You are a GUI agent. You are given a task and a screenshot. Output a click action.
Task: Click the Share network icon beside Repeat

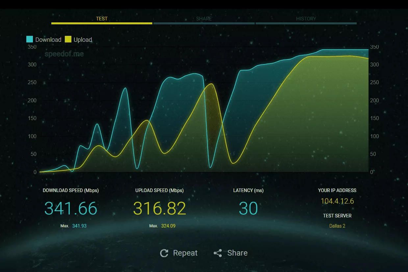tap(217, 253)
